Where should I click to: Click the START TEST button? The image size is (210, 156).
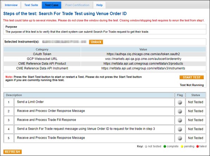tap(191, 77)
